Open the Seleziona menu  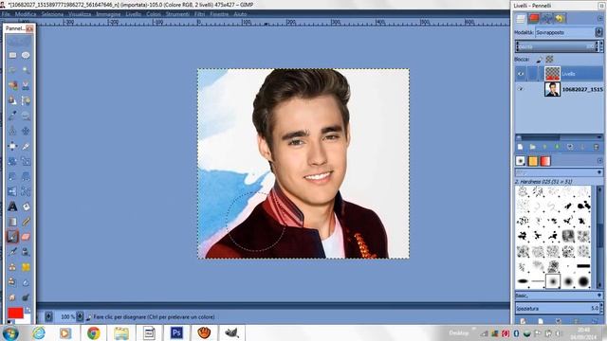point(52,14)
